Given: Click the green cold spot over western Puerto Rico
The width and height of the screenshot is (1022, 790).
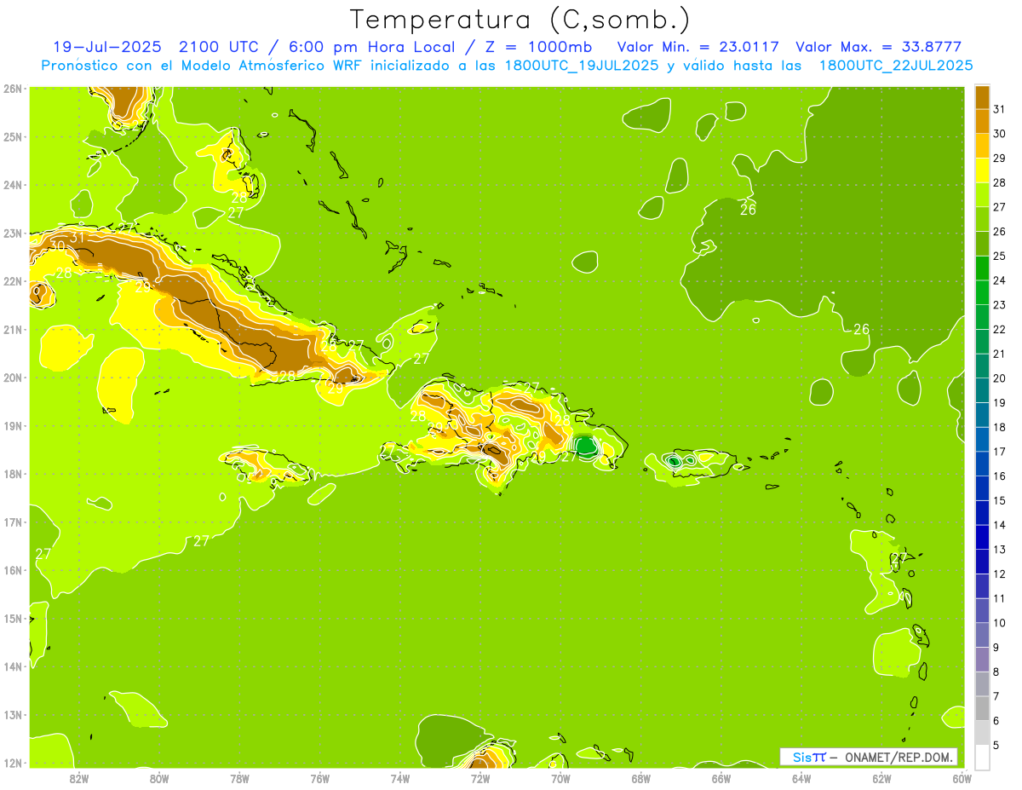Looking at the screenshot, I should (674, 461).
